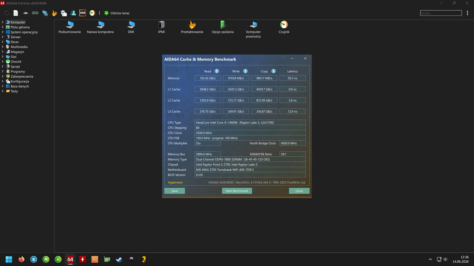Expand the Komputer tree node
Viewport: 474px width, 266px height.
click(3, 22)
